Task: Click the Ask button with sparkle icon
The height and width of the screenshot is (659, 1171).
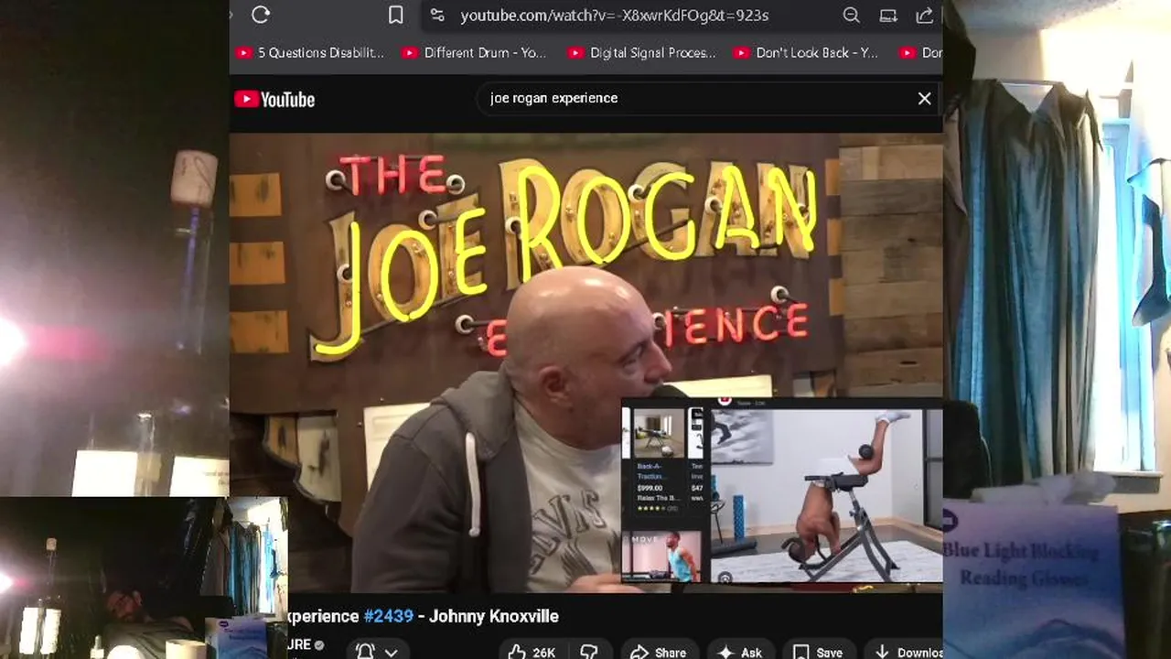Action: pyautogui.click(x=740, y=652)
